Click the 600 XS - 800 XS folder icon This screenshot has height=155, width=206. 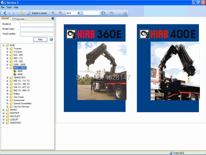[x=11, y=90]
